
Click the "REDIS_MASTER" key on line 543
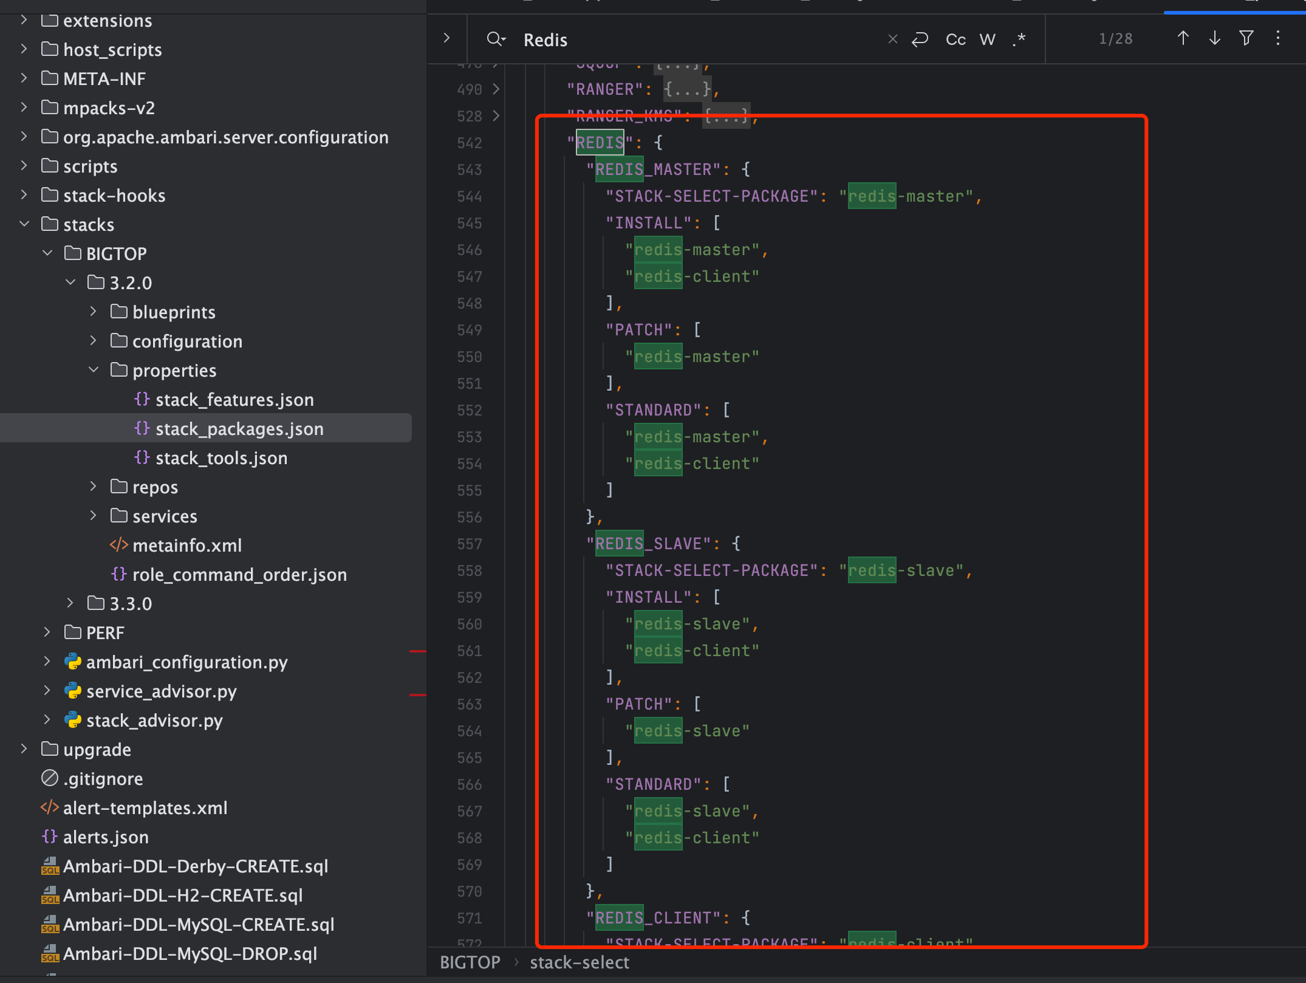pyautogui.click(x=654, y=170)
